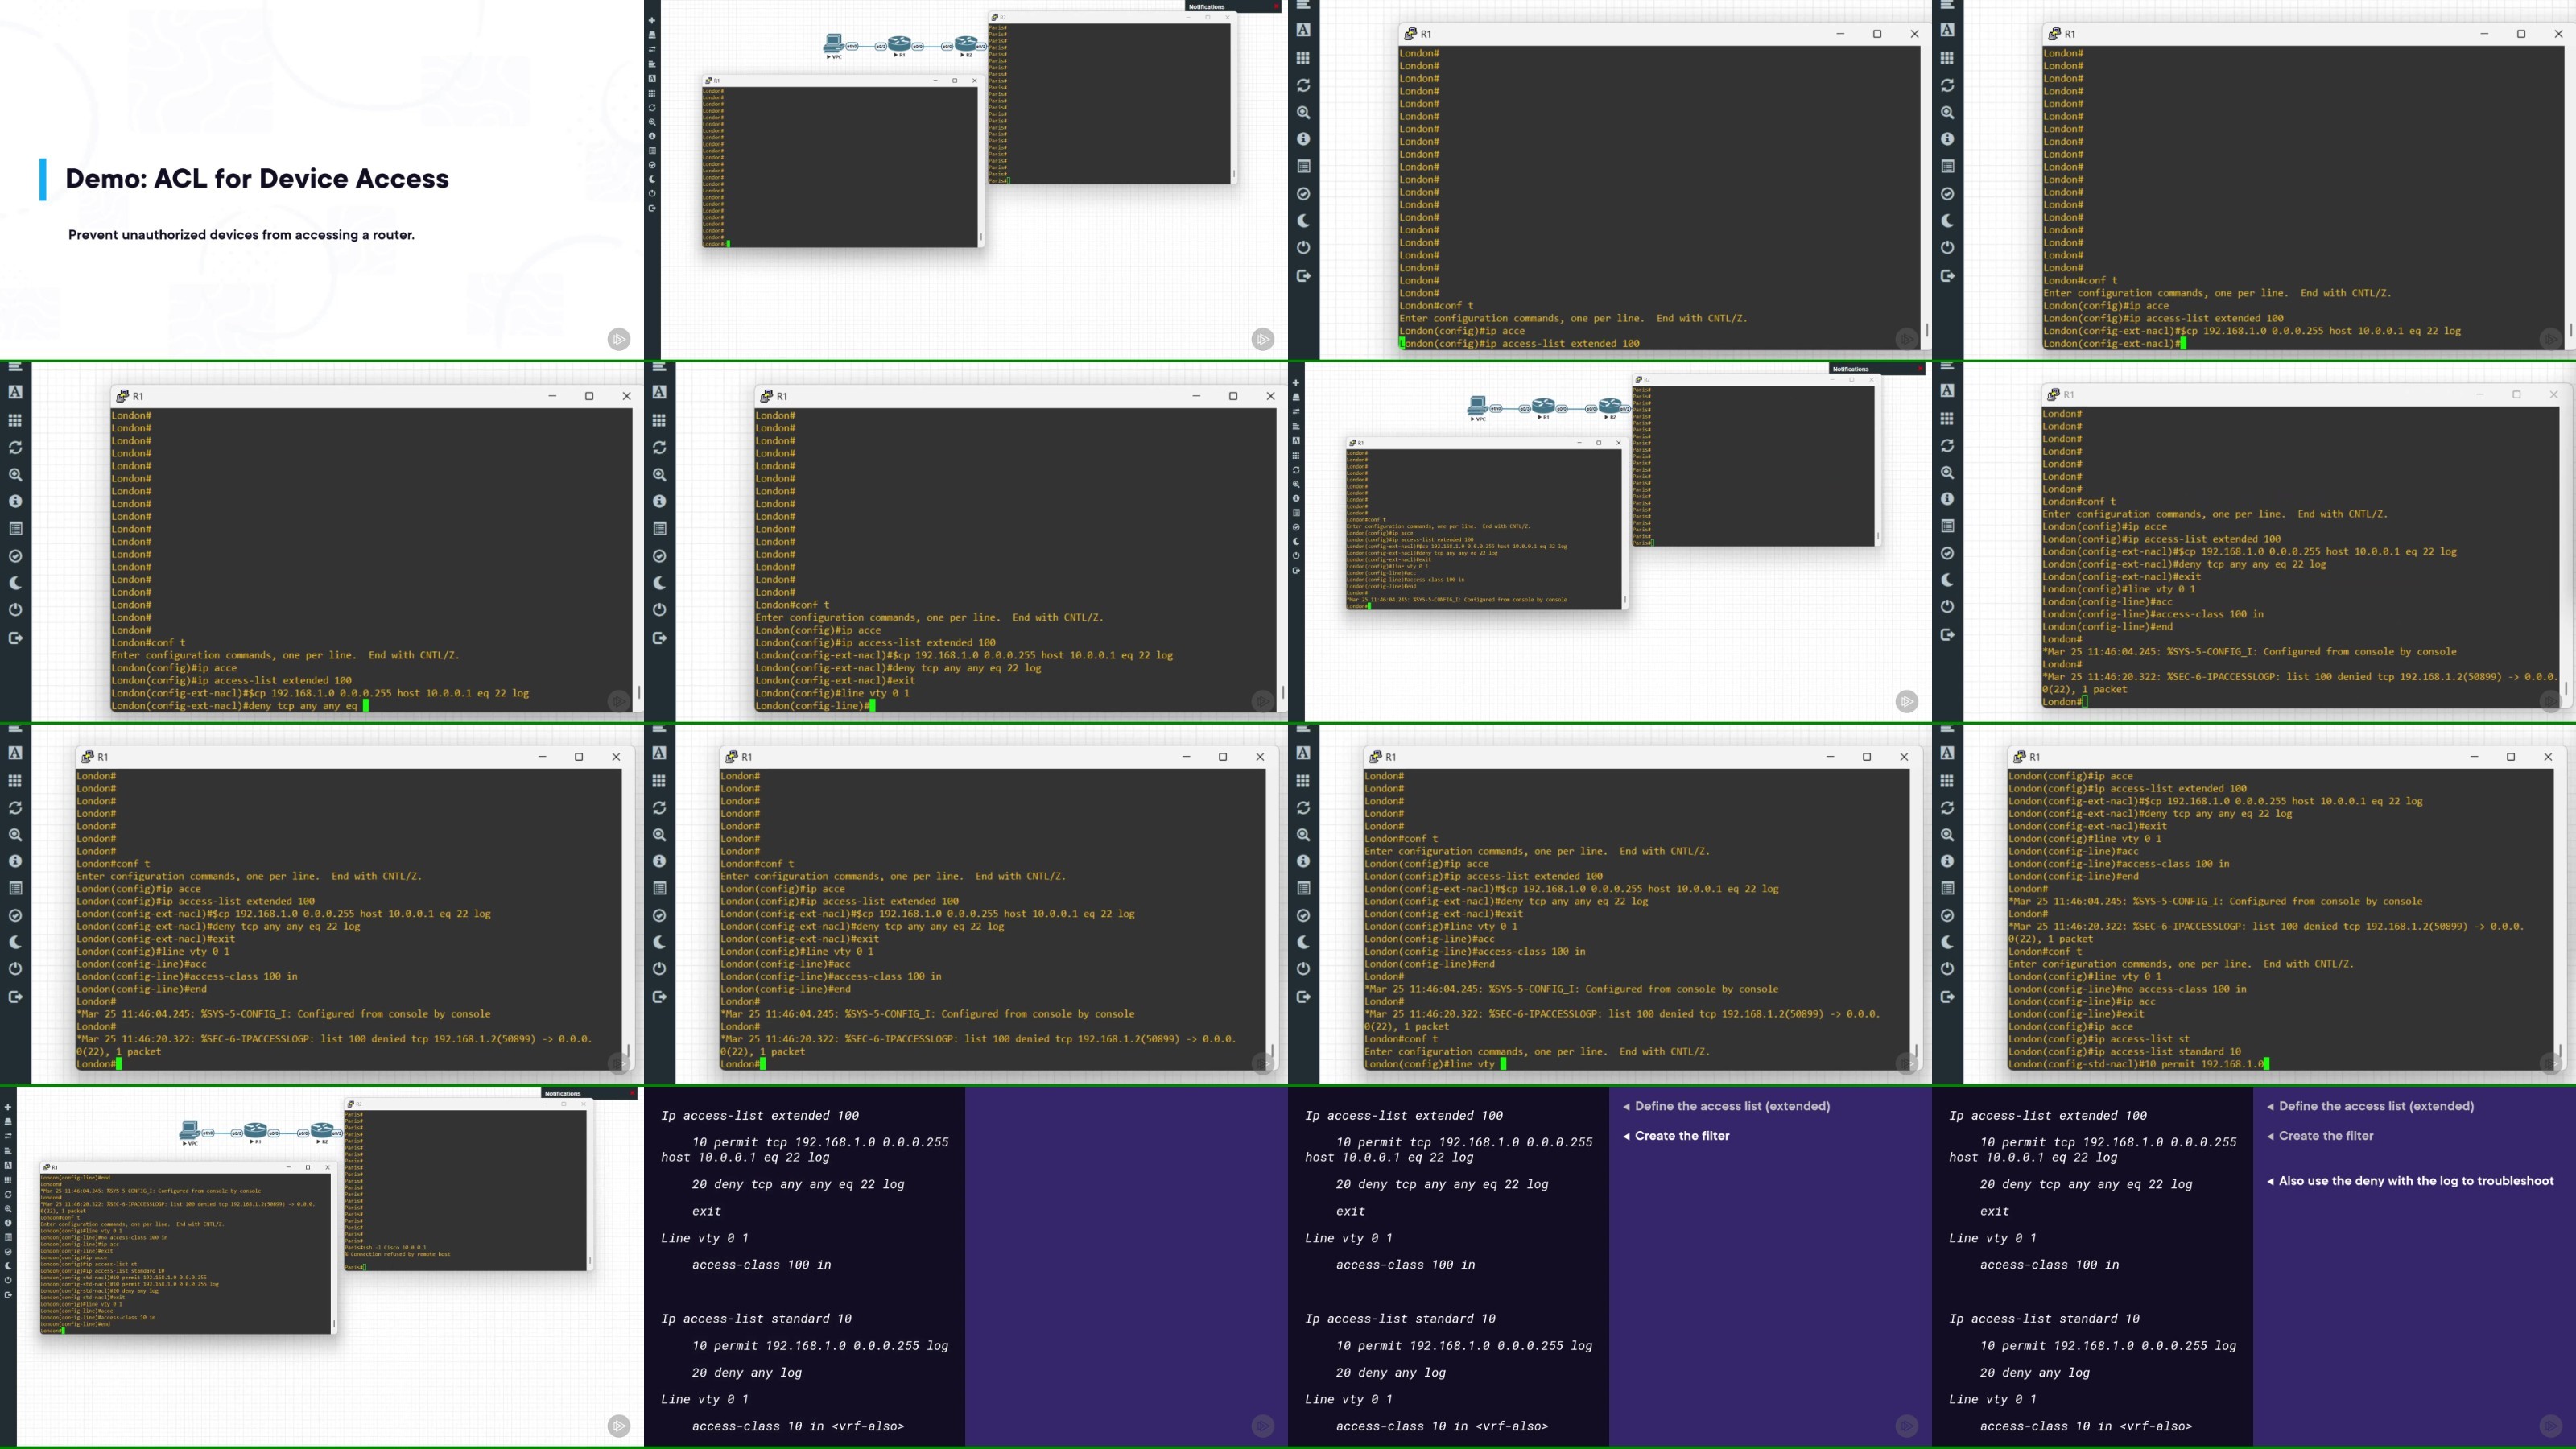This screenshot has width=2576, height=1449.
Task: Close Notifications panel in frame showing Paris ssh refused
Action: (x=632, y=1093)
